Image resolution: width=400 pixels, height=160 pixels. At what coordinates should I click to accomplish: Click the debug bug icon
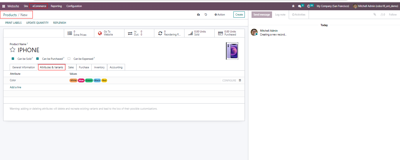click(x=293, y=6)
